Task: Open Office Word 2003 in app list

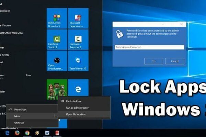Action: 12,33
